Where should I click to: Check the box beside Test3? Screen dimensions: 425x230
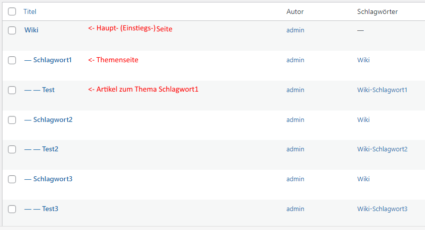pos(12,209)
